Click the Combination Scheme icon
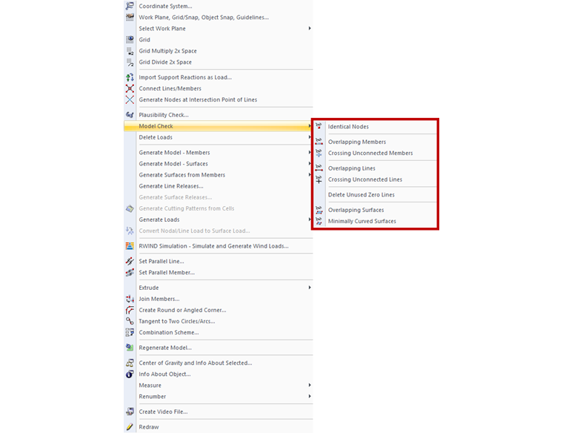 (x=130, y=332)
